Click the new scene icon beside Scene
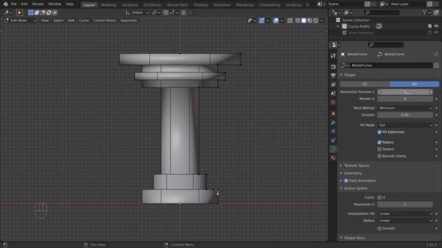This screenshot has width=442, height=248. pyautogui.click(x=367, y=4)
